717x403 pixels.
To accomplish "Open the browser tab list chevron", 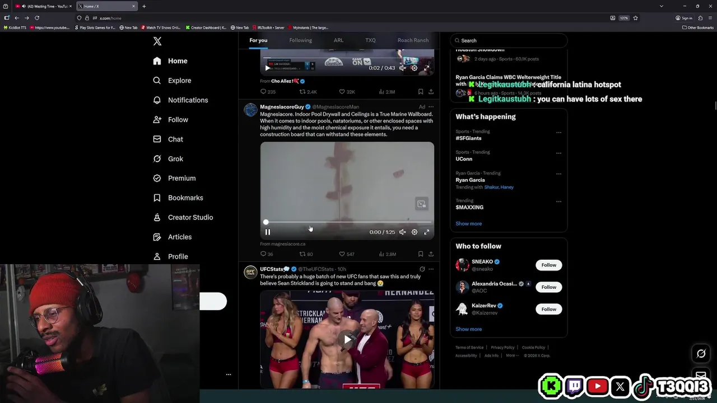I will click(662, 6).
